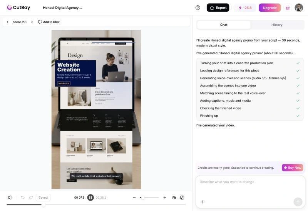Seek on the video progress bar

[96, 205]
